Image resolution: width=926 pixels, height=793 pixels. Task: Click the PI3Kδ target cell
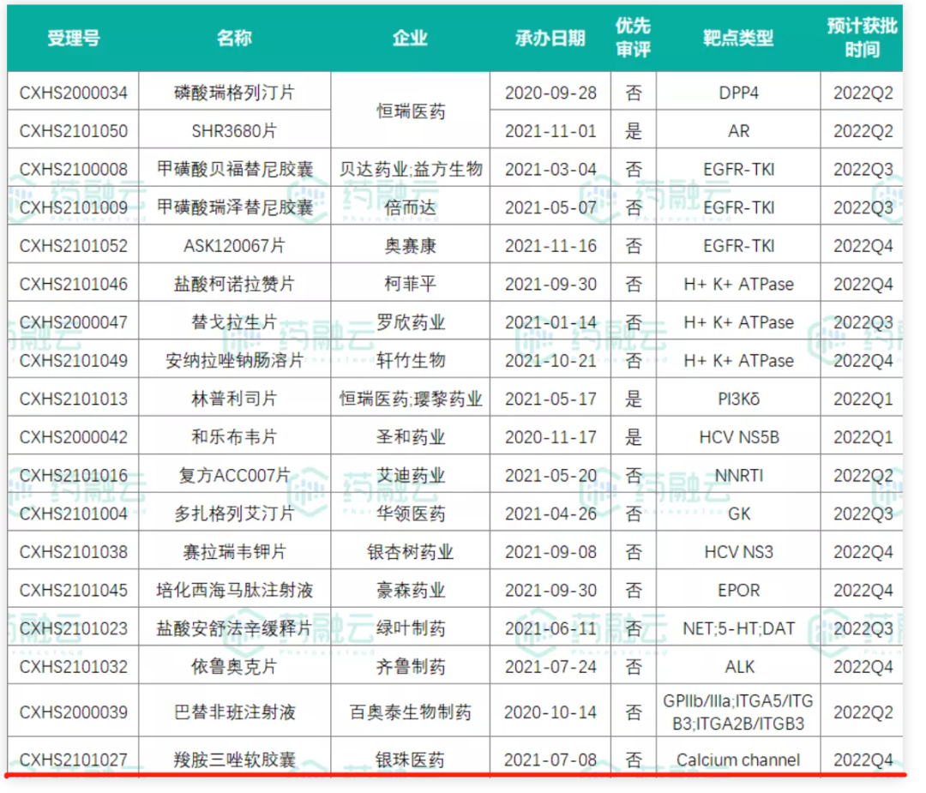pos(738,399)
